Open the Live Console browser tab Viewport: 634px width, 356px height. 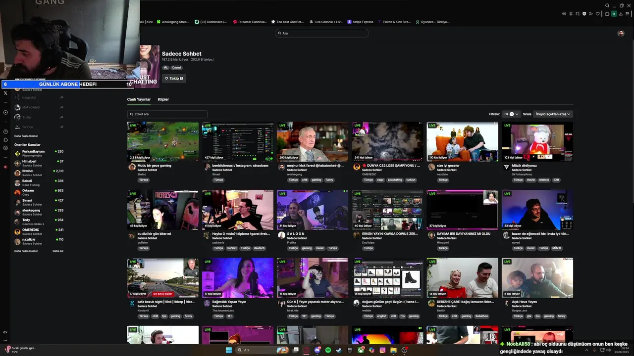tap(326, 22)
